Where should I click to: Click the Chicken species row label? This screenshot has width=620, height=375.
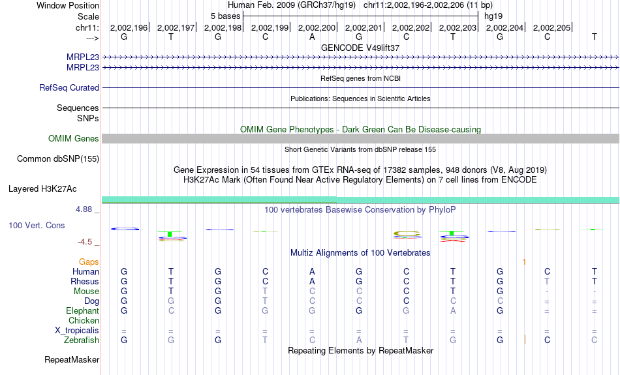click(84, 320)
